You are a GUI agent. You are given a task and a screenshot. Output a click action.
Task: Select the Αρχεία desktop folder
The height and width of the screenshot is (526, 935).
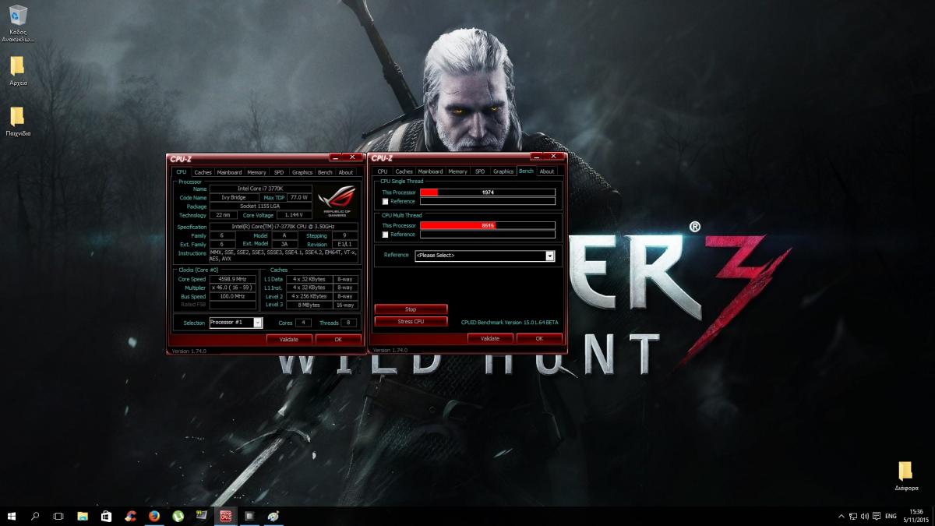click(17, 71)
